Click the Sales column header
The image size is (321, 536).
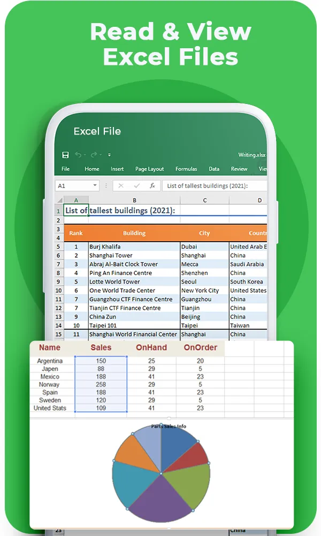101,348
